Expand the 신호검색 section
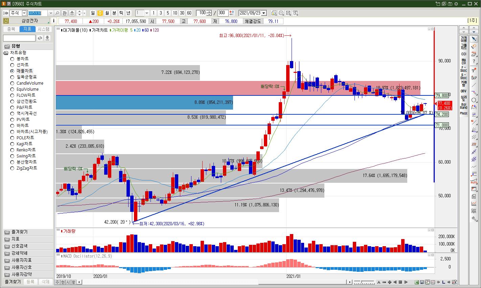The image size is (481, 288). (x=28, y=246)
